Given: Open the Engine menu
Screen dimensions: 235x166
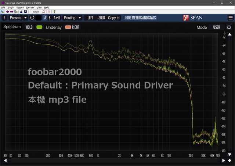Looking at the screenshot, I should point(20,7).
